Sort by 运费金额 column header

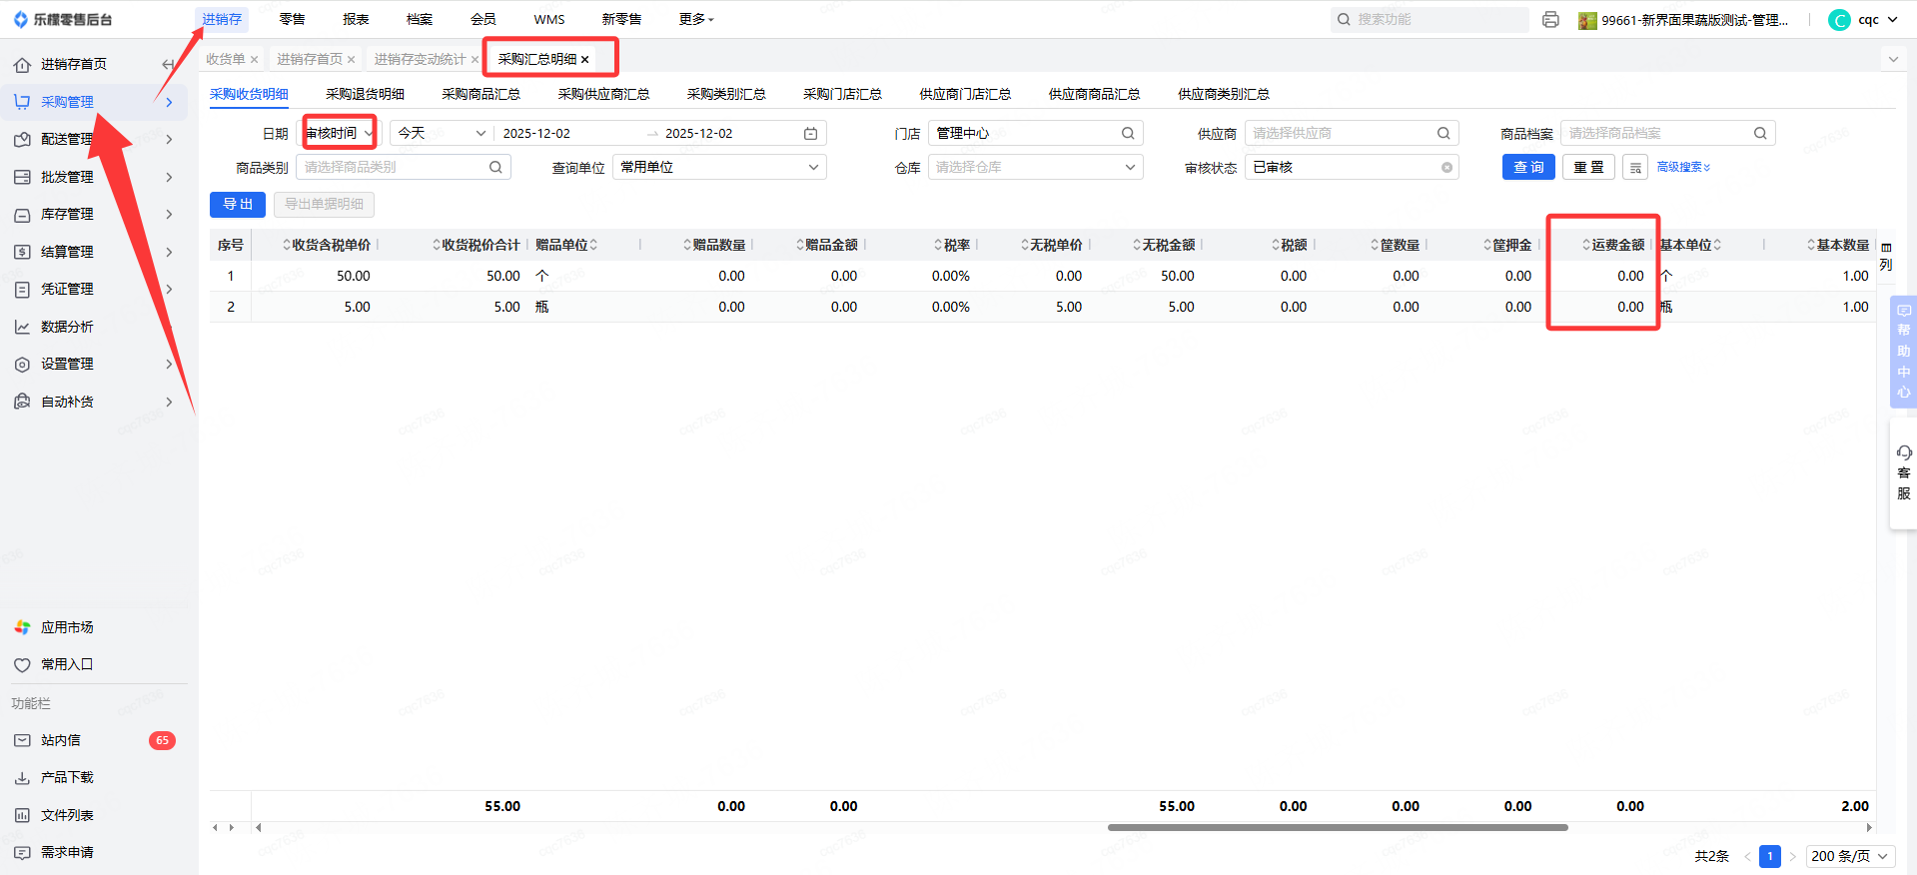(x=1612, y=245)
